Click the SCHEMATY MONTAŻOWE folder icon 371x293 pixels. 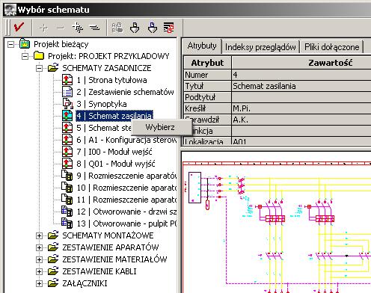[x=53, y=235]
